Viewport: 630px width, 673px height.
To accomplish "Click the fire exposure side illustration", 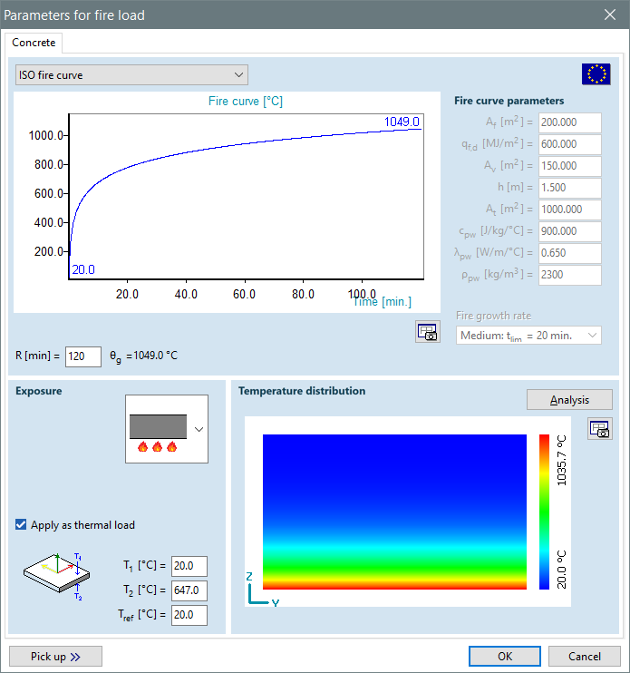I will point(158,433).
